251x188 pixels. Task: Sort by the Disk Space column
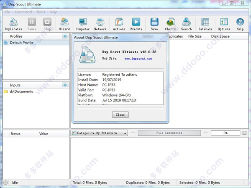pyautogui.click(x=220, y=36)
